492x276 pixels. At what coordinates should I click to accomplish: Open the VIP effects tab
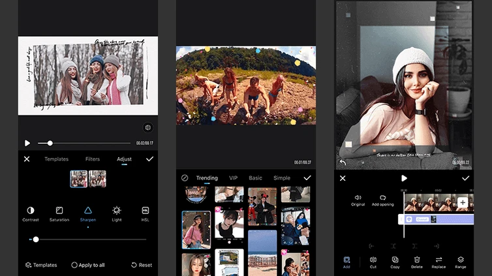coord(233,178)
